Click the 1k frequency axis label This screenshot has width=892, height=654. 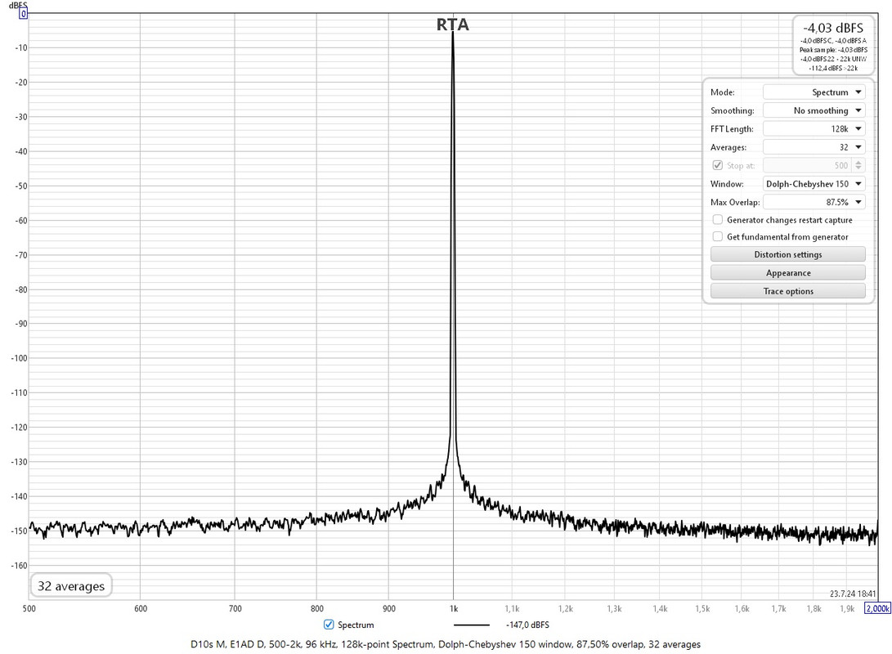(x=454, y=608)
